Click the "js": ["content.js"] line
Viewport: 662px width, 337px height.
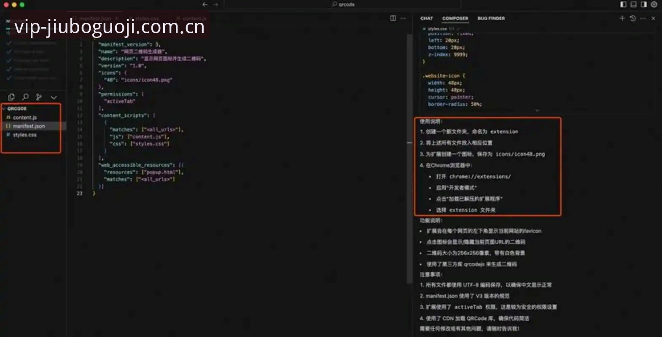click(x=139, y=136)
